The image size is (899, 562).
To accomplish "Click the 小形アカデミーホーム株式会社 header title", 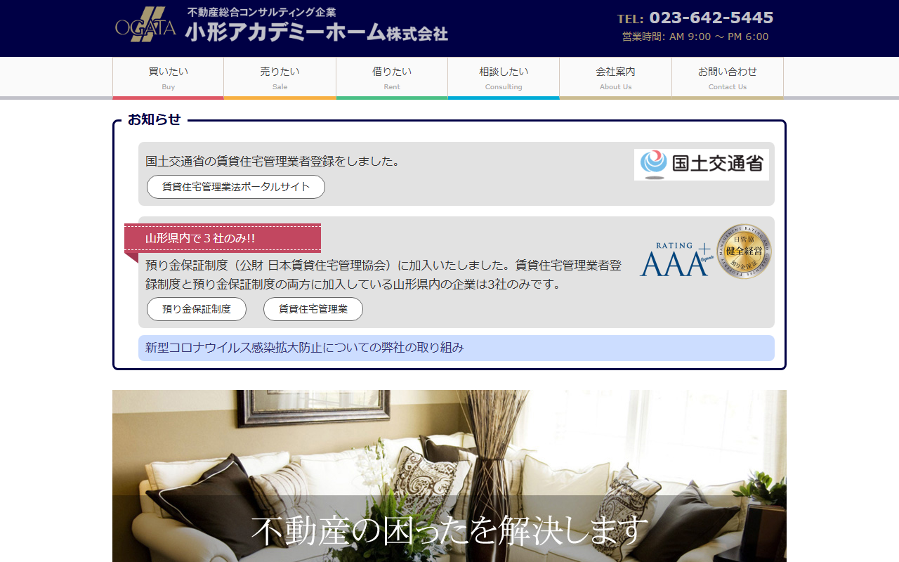I will 317,32.
